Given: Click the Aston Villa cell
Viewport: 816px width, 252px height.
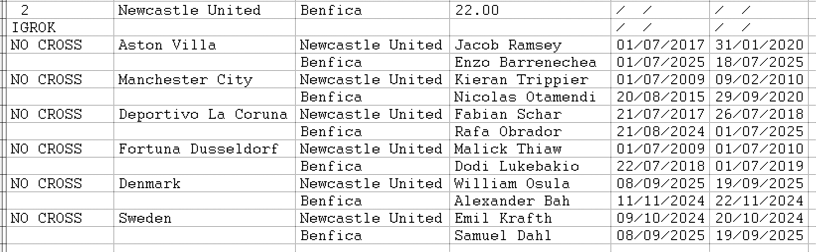Looking at the screenshot, I should [167, 45].
